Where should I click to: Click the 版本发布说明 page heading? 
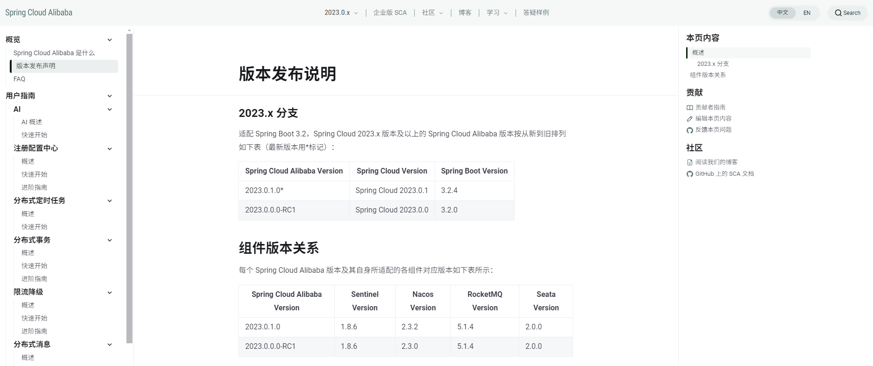287,74
